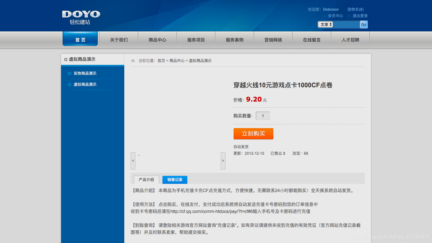Click 商品中心 in breadcrumb
The image size is (432, 243).
coord(177,61)
